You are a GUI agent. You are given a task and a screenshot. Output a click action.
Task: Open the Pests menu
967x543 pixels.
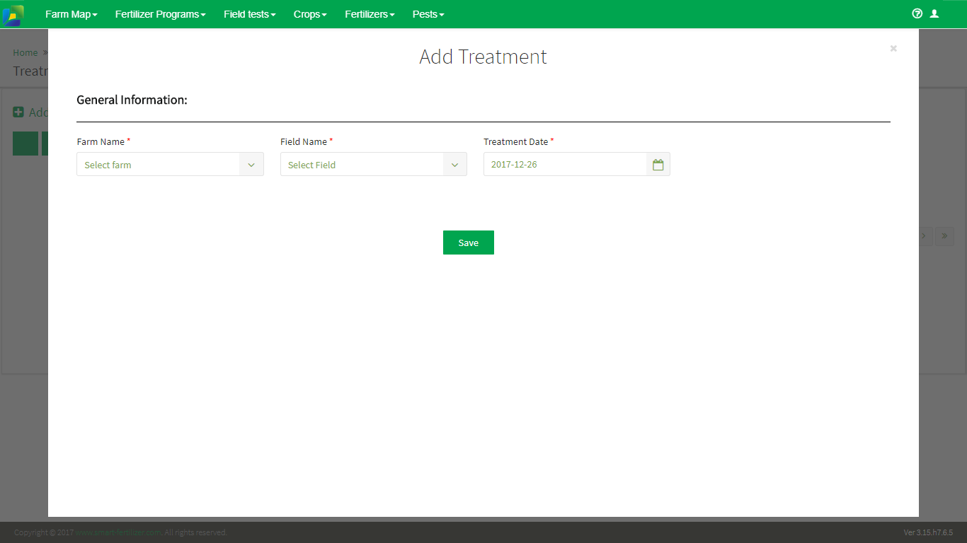click(428, 14)
